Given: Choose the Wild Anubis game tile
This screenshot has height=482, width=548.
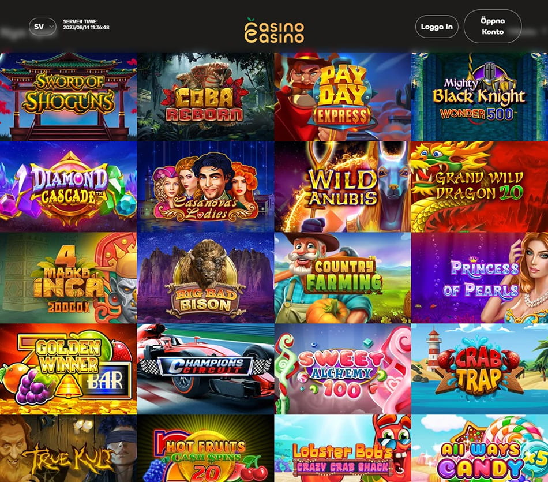Looking at the screenshot, I should click(343, 186).
